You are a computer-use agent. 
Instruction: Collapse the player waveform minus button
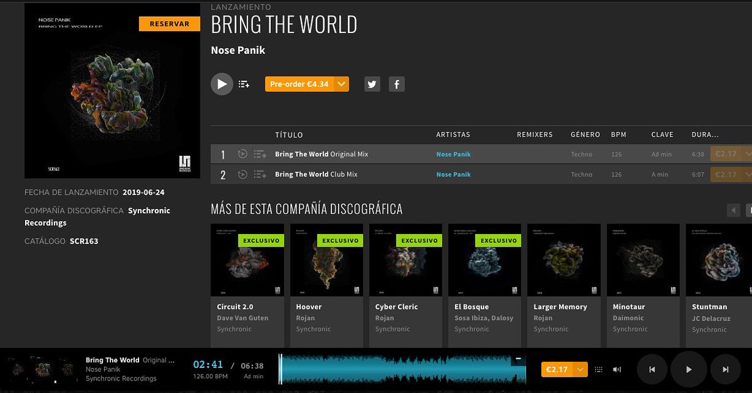(518, 359)
